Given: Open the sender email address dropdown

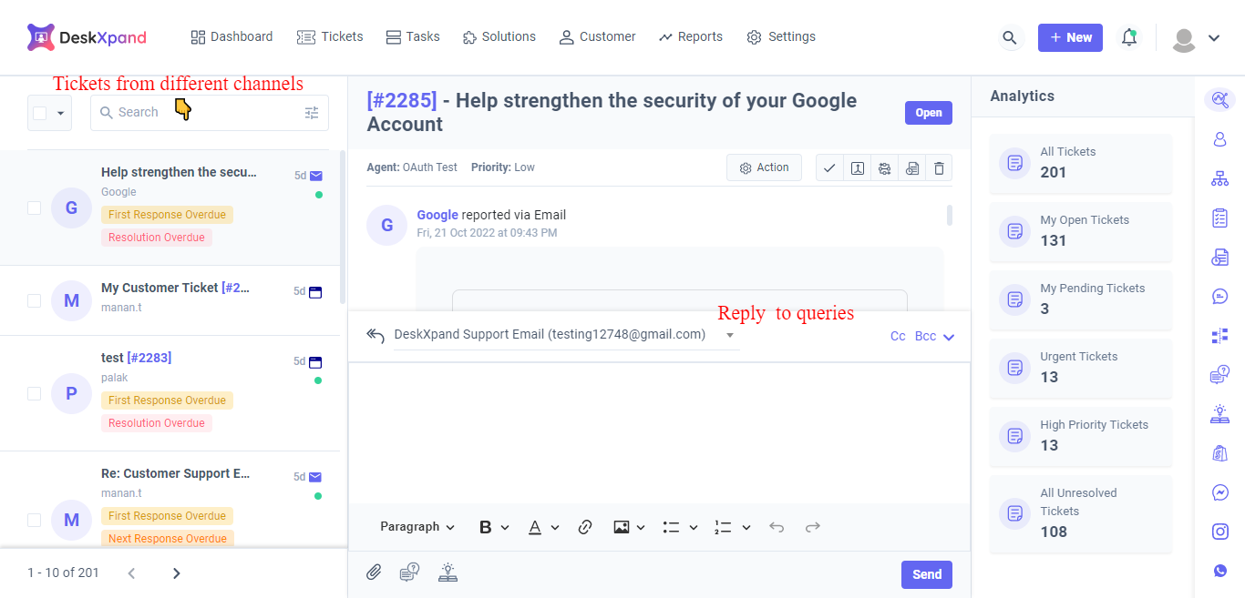Looking at the screenshot, I should point(729,335).
